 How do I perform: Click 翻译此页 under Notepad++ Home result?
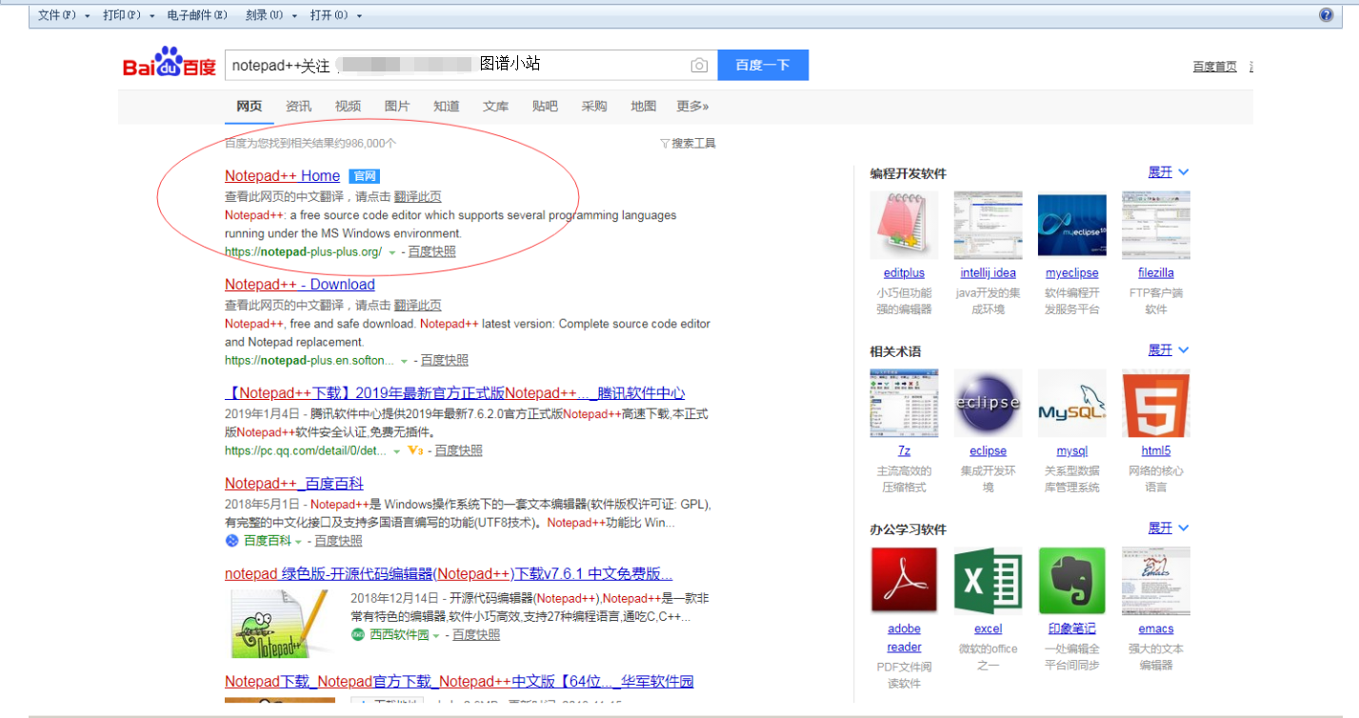[418, 197]
